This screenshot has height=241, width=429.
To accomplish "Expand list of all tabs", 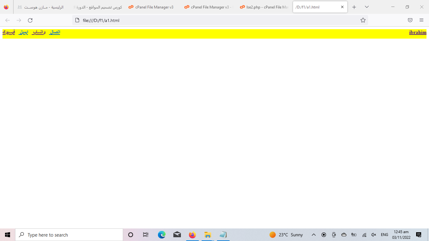I will (x=367, y=7).
